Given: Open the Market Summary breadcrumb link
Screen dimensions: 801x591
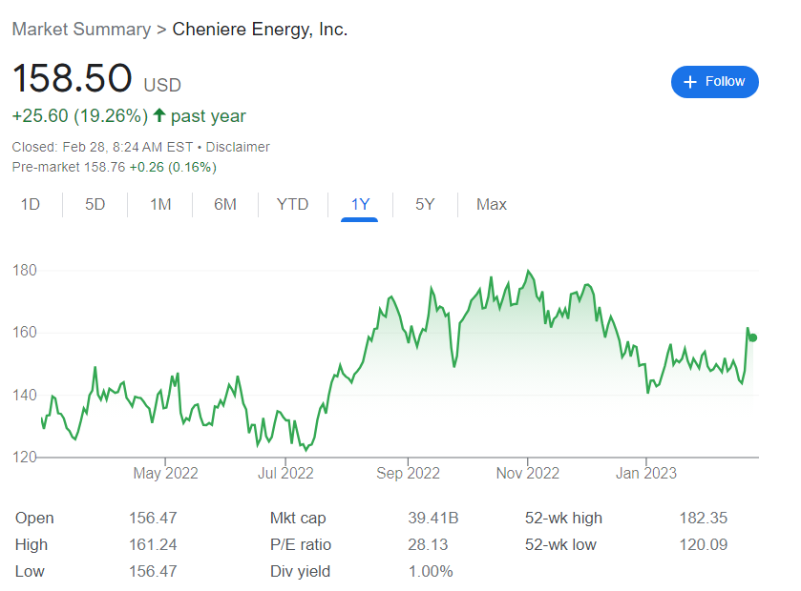Looking at the screenshot, I should pos(81,29).
